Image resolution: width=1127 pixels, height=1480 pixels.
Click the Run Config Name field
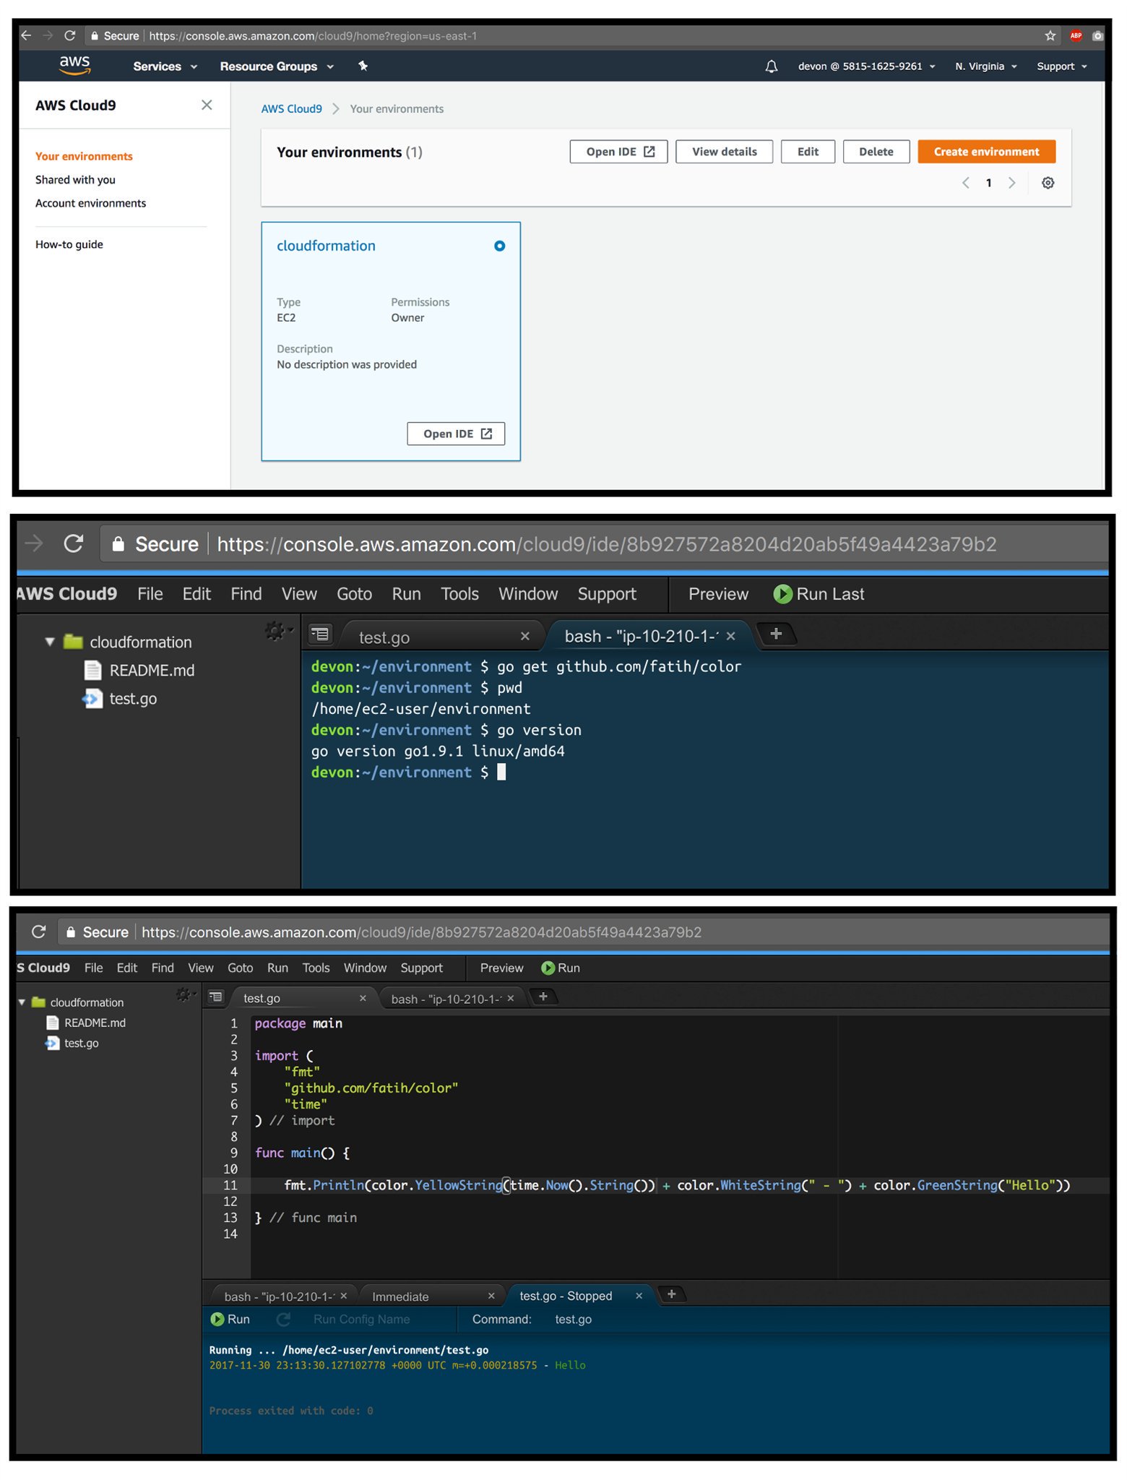pyautogui.click(x=361, y=1319)
